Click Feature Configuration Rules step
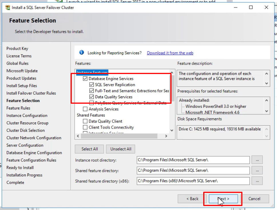277x210 pixels. coord(31,160)
